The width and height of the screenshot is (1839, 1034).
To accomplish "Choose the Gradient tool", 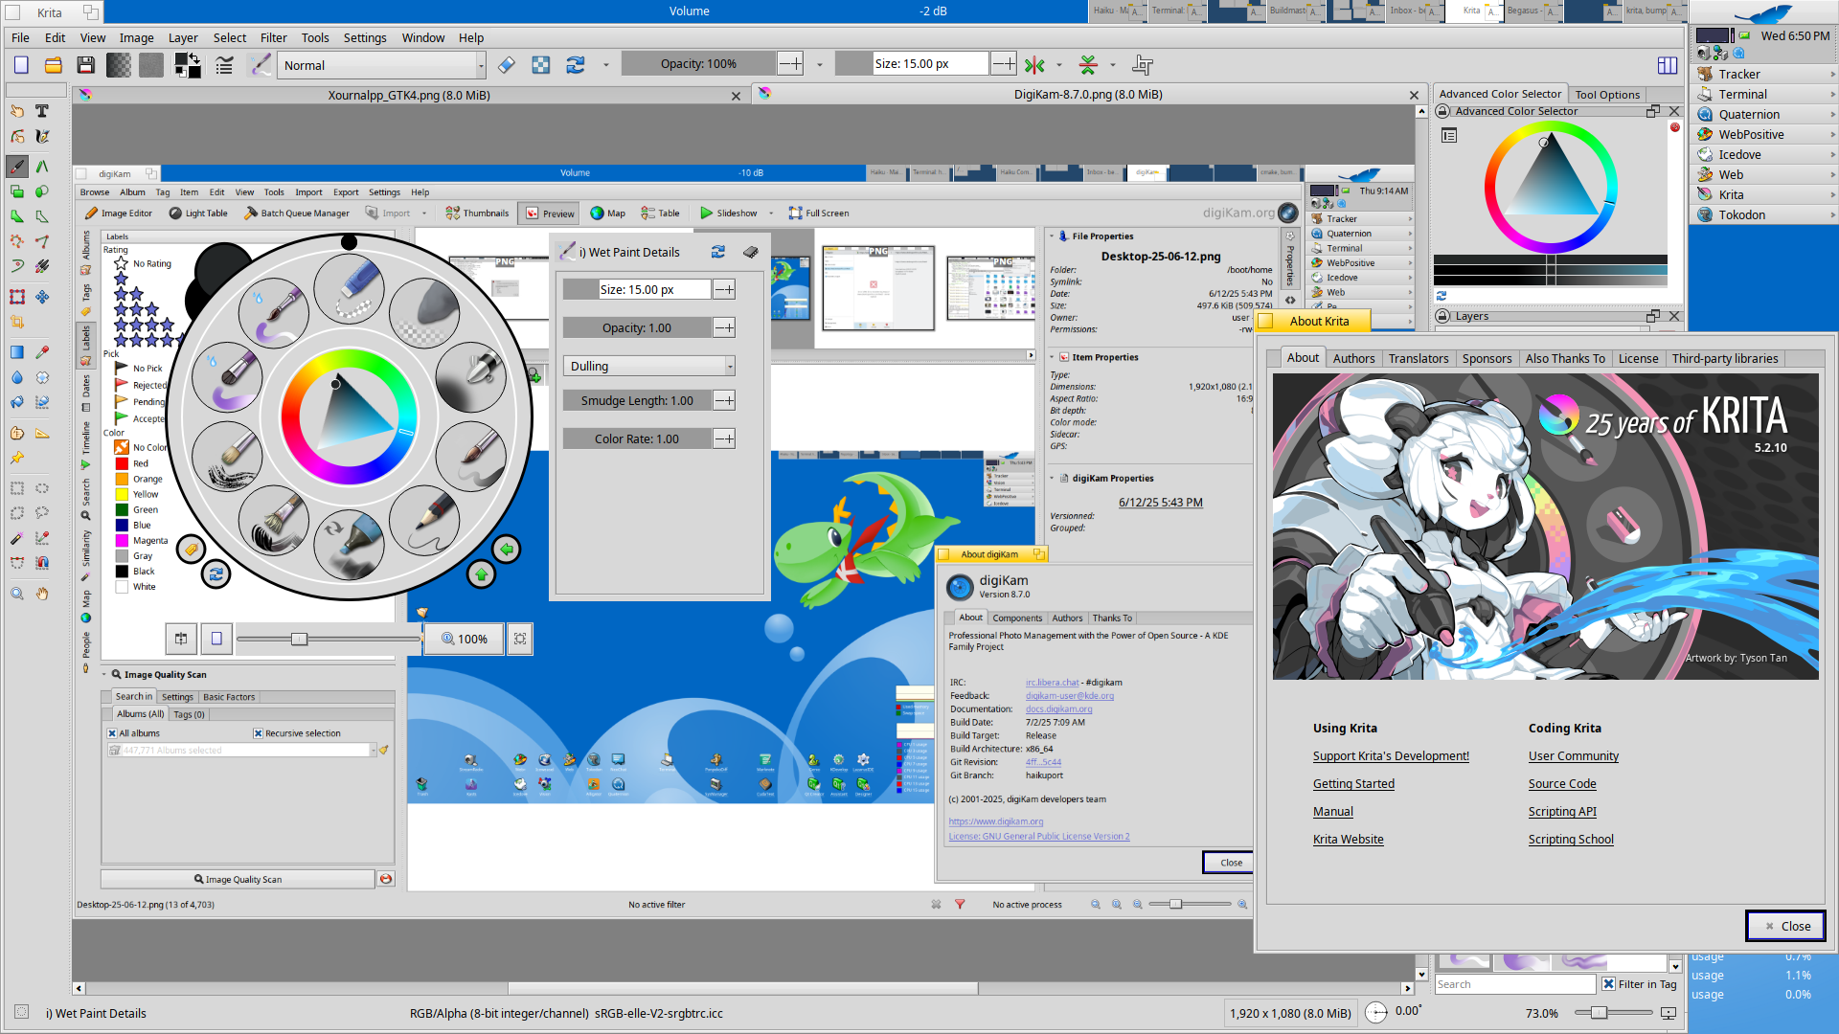I will [x=17, y=352].
